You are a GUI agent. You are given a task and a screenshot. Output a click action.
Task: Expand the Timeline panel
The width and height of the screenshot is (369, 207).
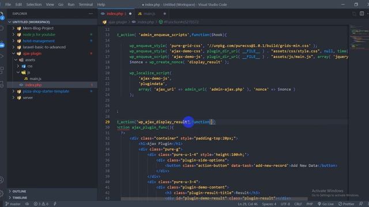52,198
